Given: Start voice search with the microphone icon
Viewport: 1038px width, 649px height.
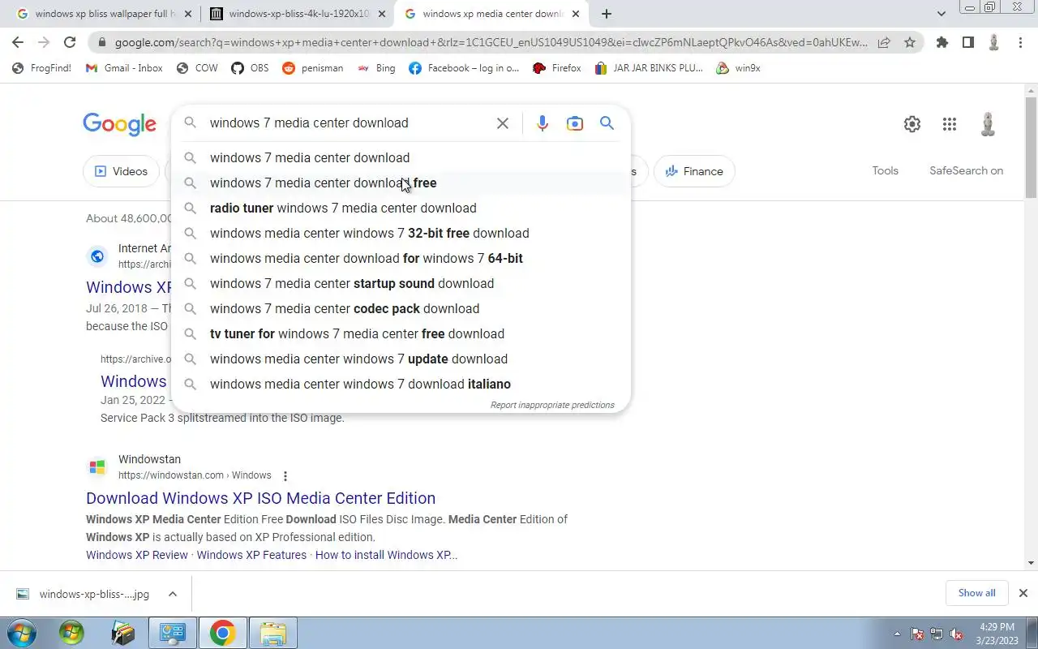Looking at the screenshot, I should 543,123.
